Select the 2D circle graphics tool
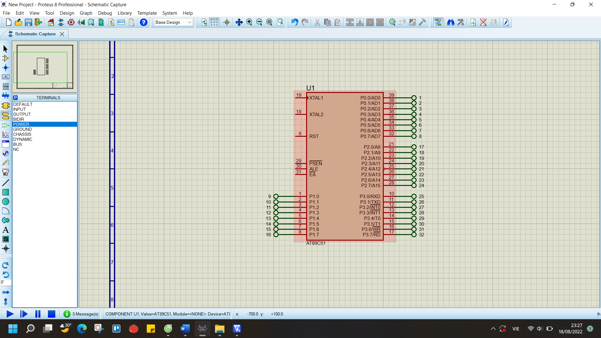The height and width of the screenshot is (338, 601). (5, 202)
